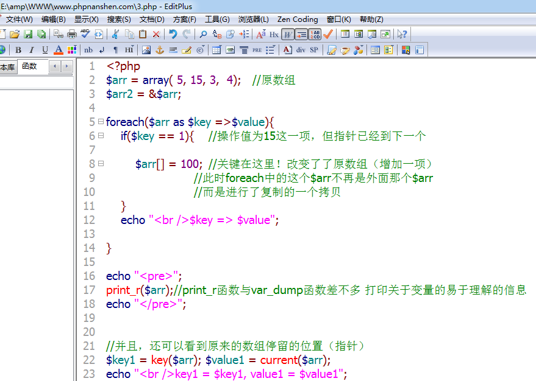Save the current file with the disk icon
Viewport: 536px width, 381px height.
coord(28,34)
